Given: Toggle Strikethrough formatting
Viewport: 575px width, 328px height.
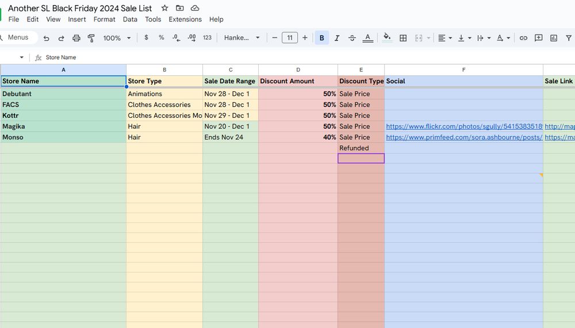Looking at the screenshot, I should click(352, 38).
